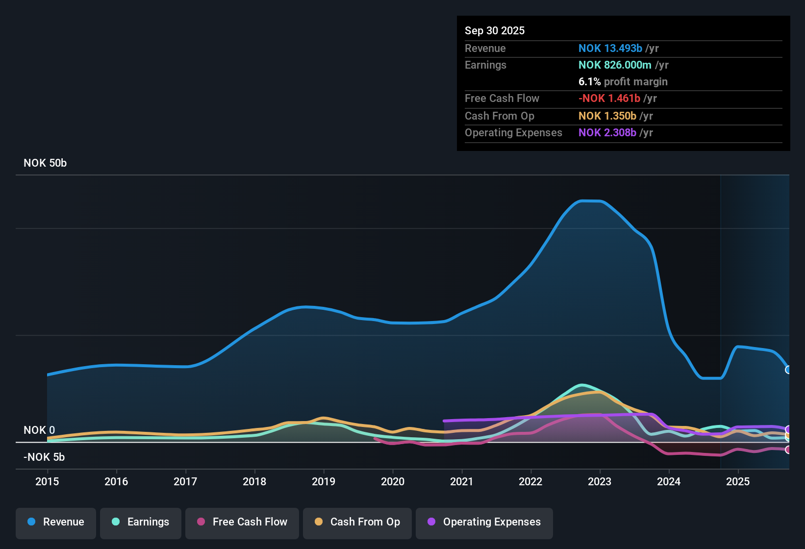
Task: Click the NOK 1.350b cash from op value
Action: click(x=607, y=116)
